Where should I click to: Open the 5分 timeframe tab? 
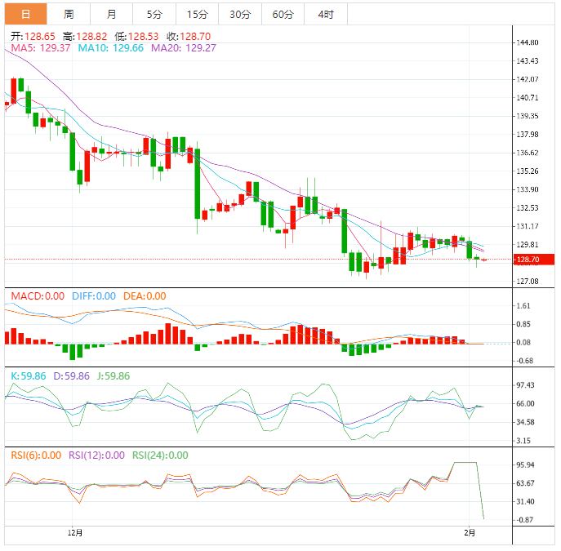(154, 15)
